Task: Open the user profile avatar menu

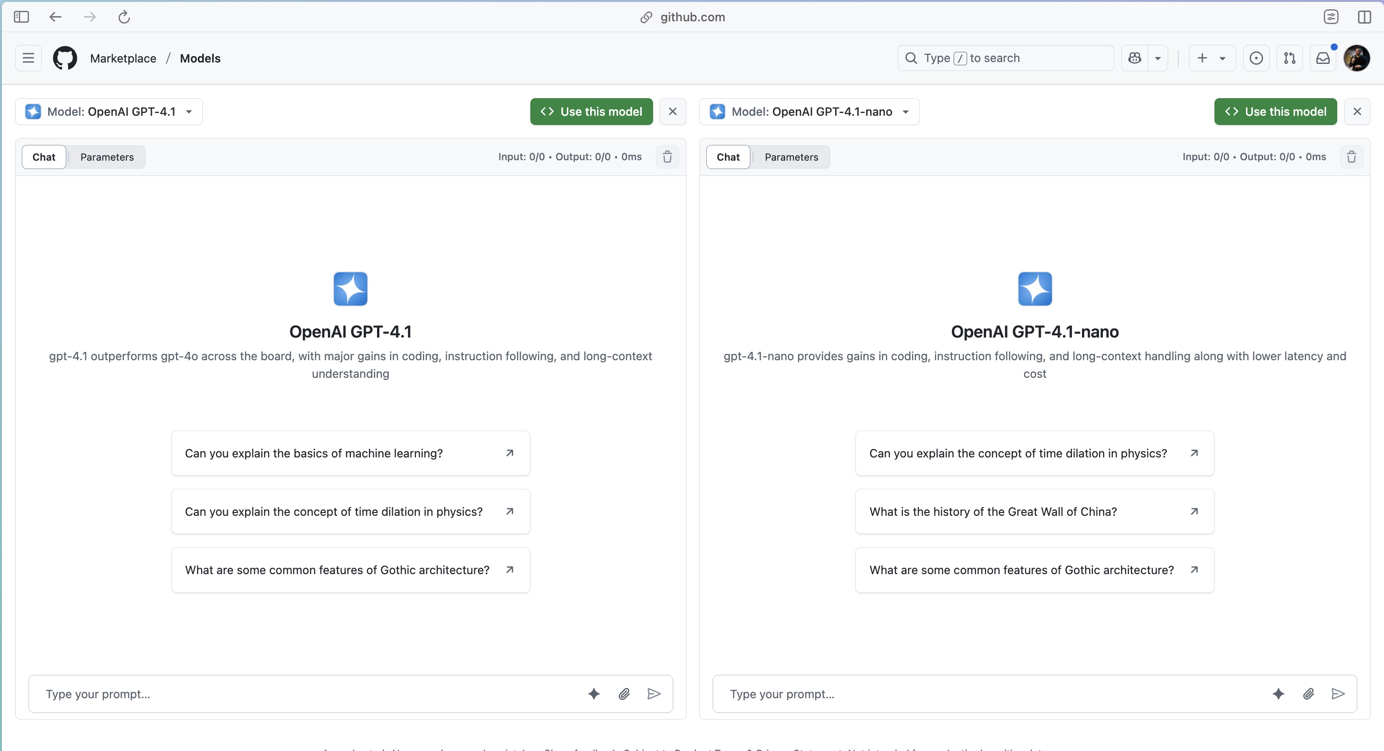Action: [1357, 58]
